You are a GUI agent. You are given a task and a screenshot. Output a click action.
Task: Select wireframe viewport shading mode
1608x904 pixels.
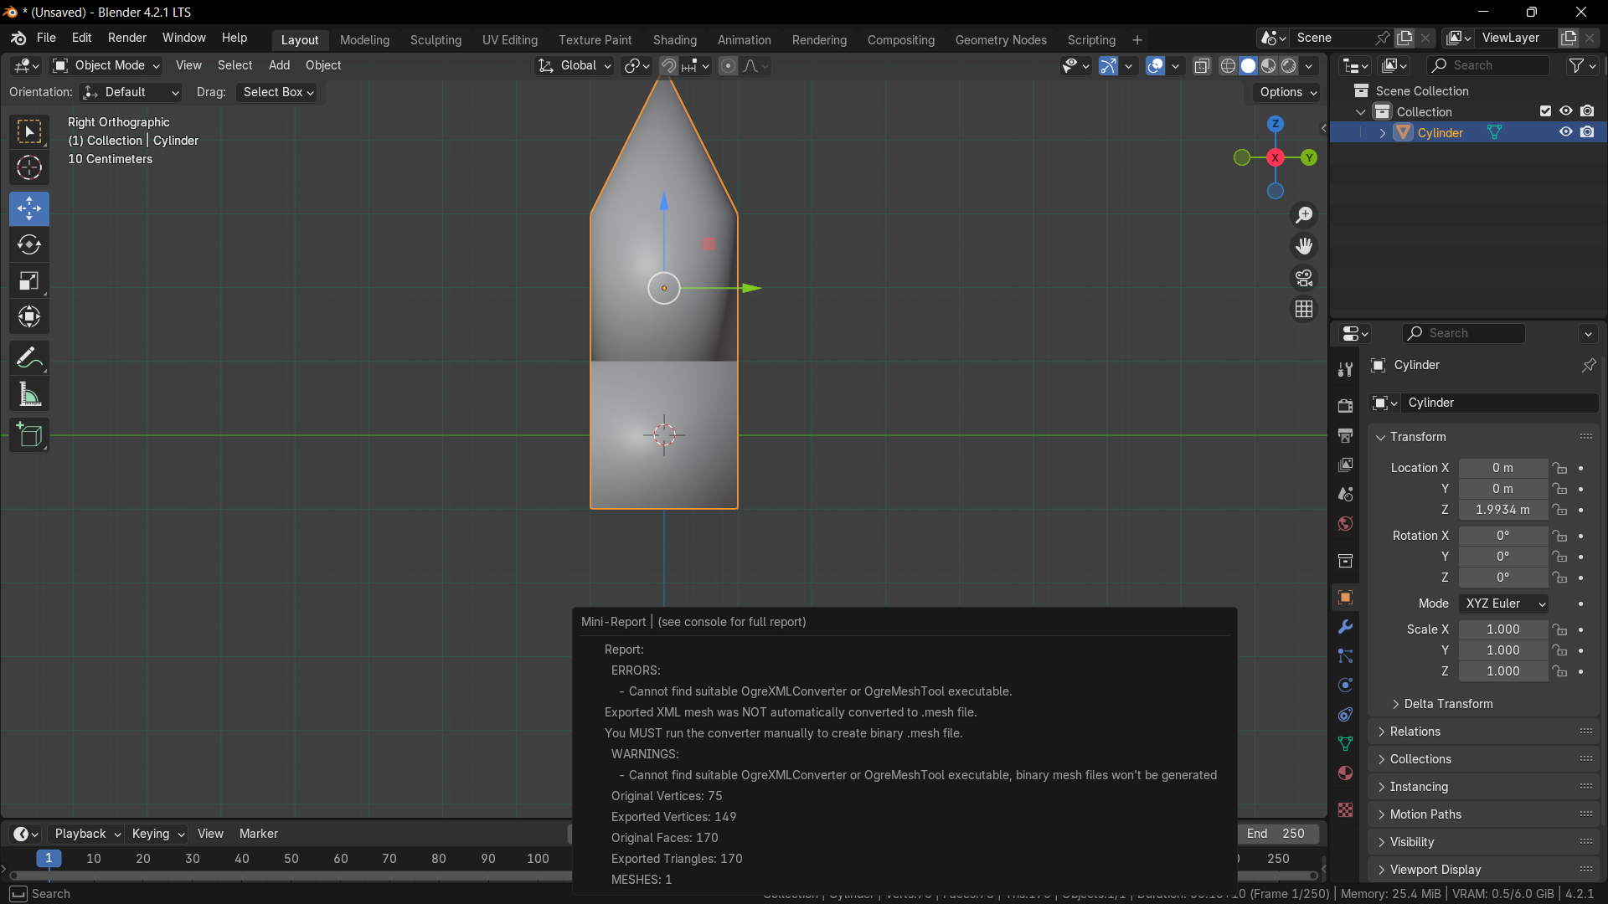pyautogui.click(x=1228, y=65)
